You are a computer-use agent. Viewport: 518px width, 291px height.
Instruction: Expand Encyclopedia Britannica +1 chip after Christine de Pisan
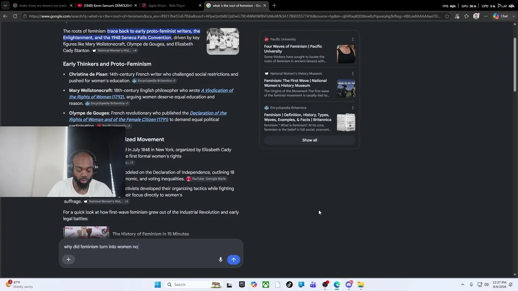pos(154,81)
